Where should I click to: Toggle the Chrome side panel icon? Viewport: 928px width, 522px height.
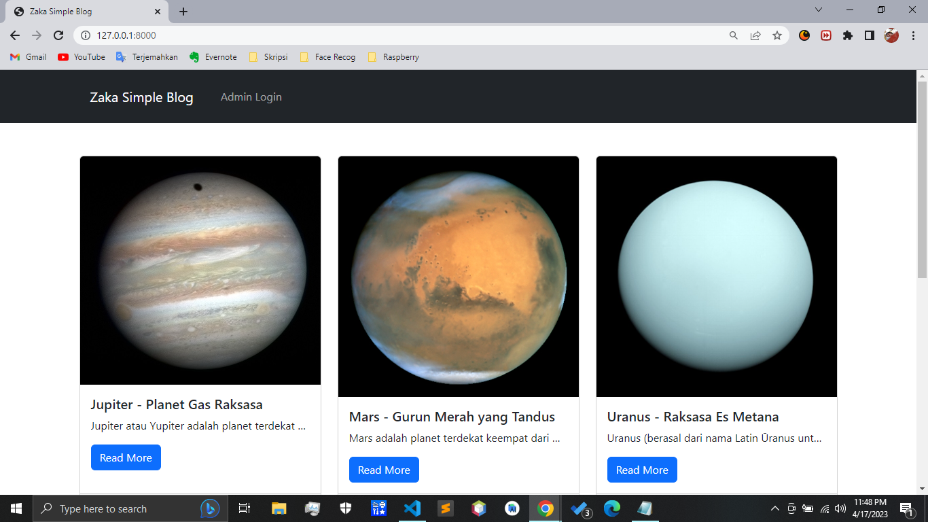870,35
